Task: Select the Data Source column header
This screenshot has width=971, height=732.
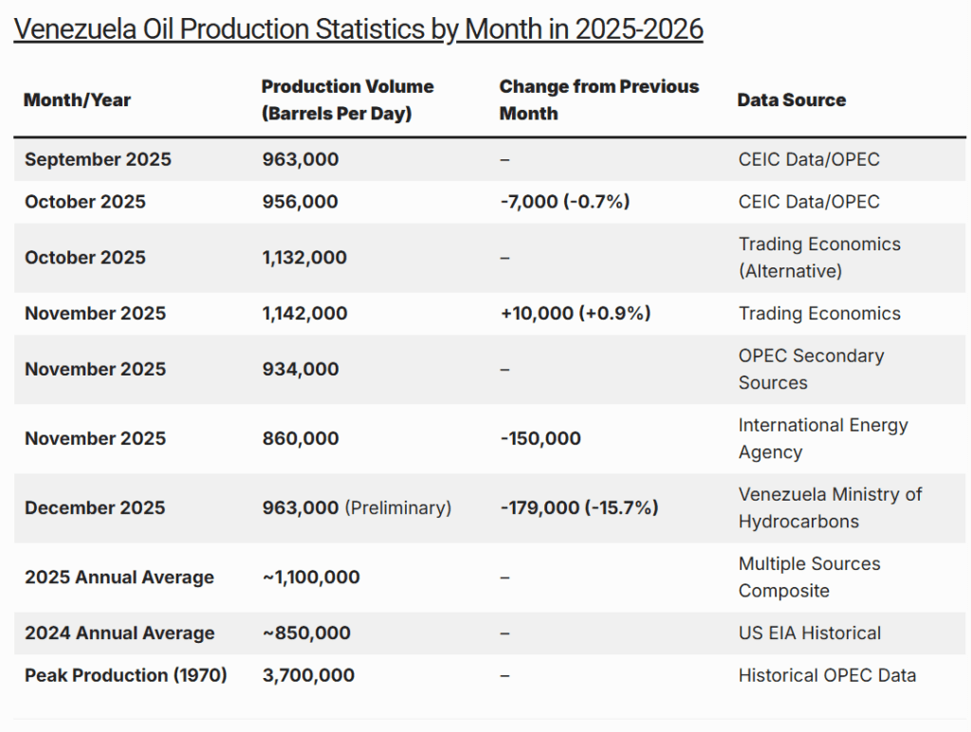Action: 791,101
